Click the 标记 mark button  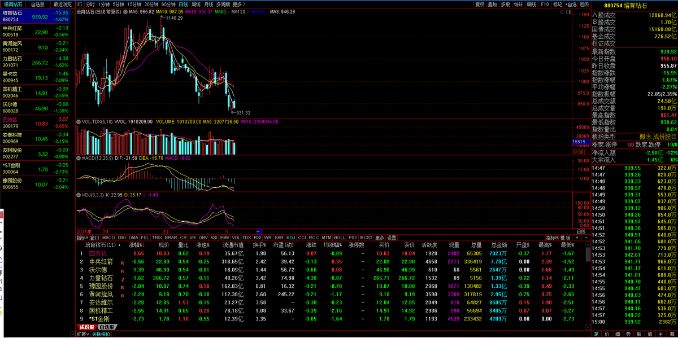coord(558,4)
